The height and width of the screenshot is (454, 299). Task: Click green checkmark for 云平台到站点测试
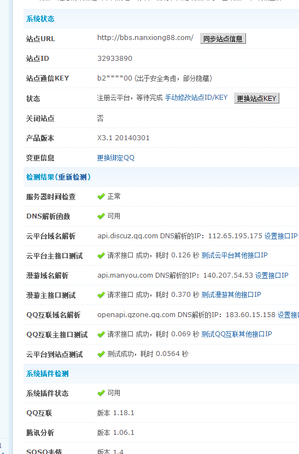[101, 354]
